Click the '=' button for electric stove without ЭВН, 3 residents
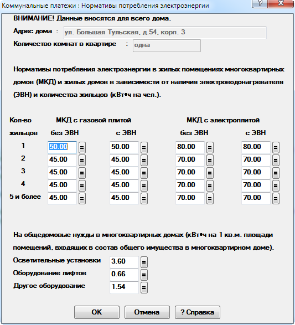 tap(210, 173)
